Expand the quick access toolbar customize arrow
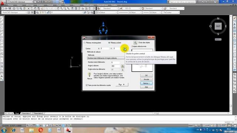 [x=63, y=2]
